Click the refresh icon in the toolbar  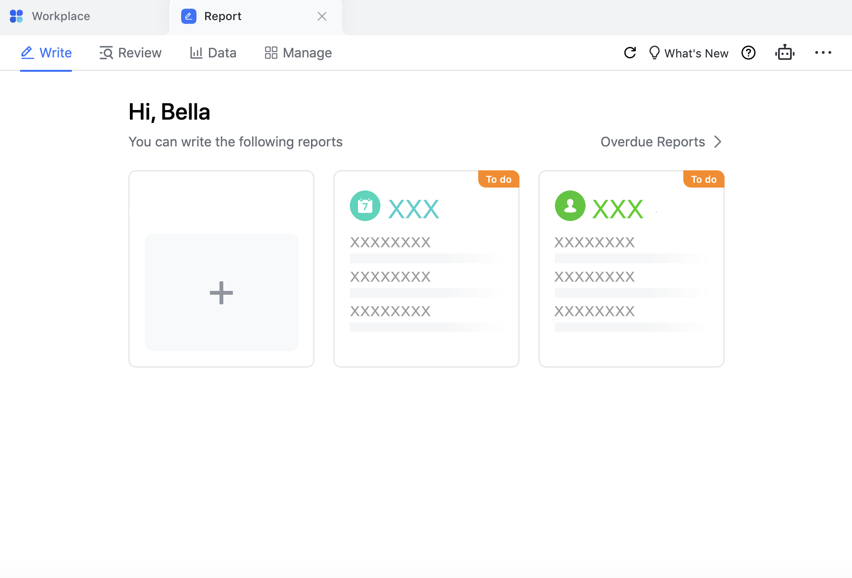click(630, 53)
